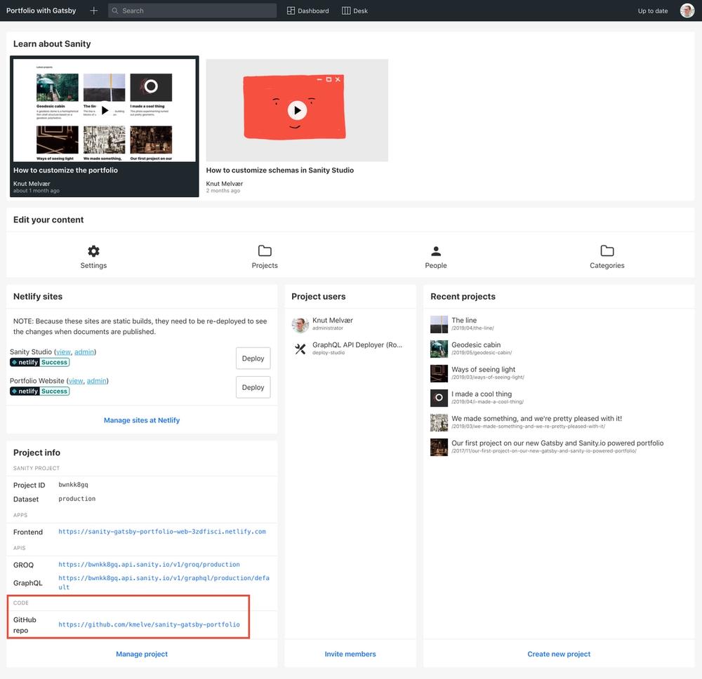Click 'Geodesic cabin' thumbnail
The width and height of the screenshot is (702, 679).
coord(439,349)
